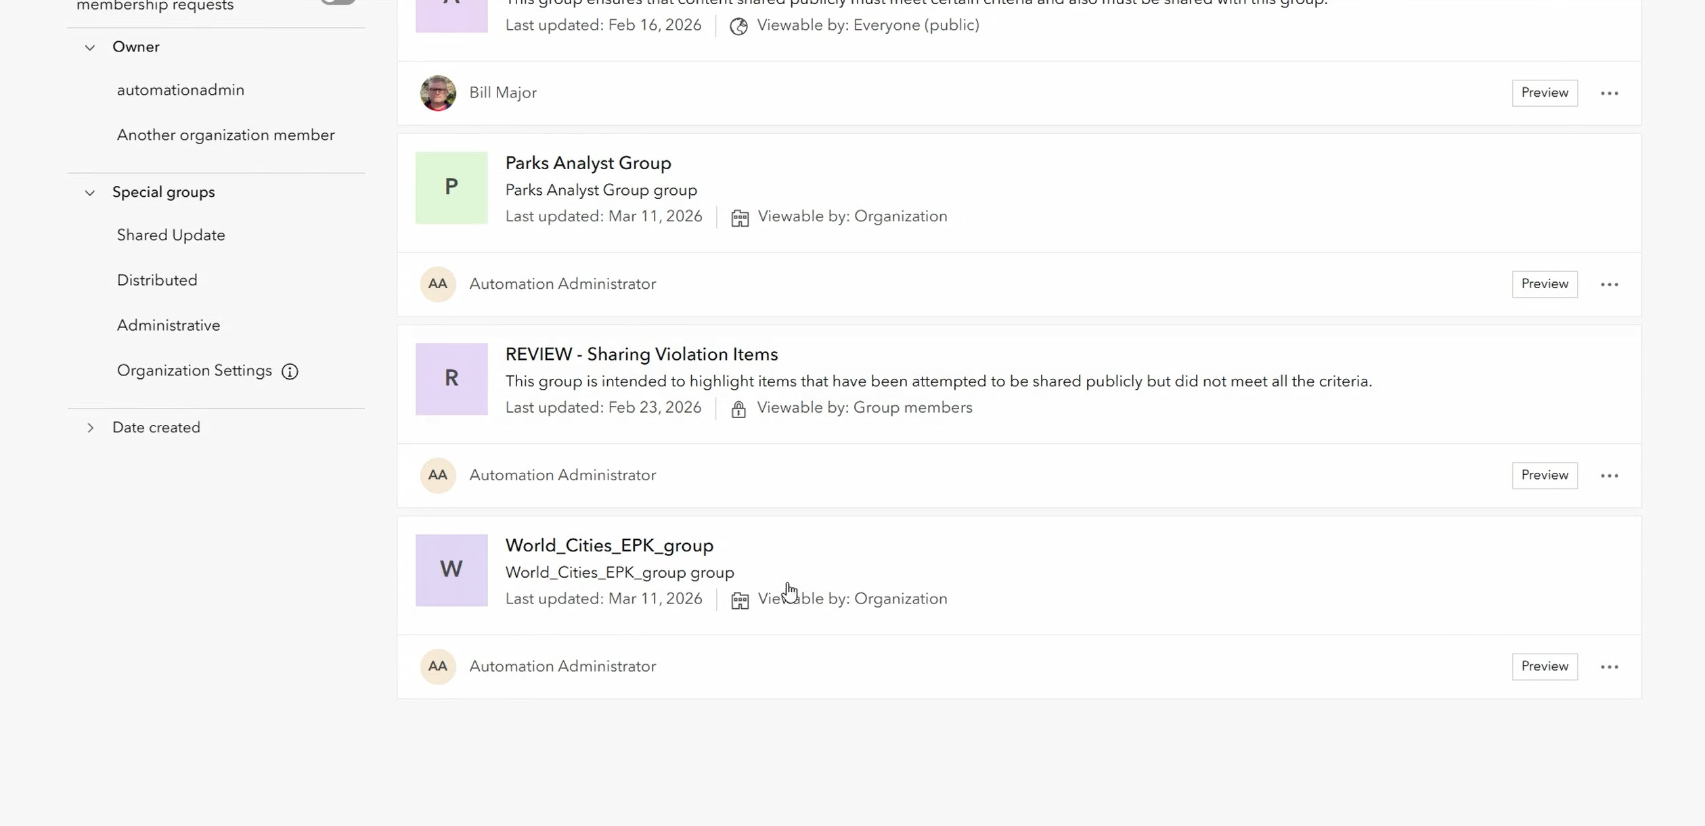
Task: Select Another organization member filter
Action: click(225, 135)
